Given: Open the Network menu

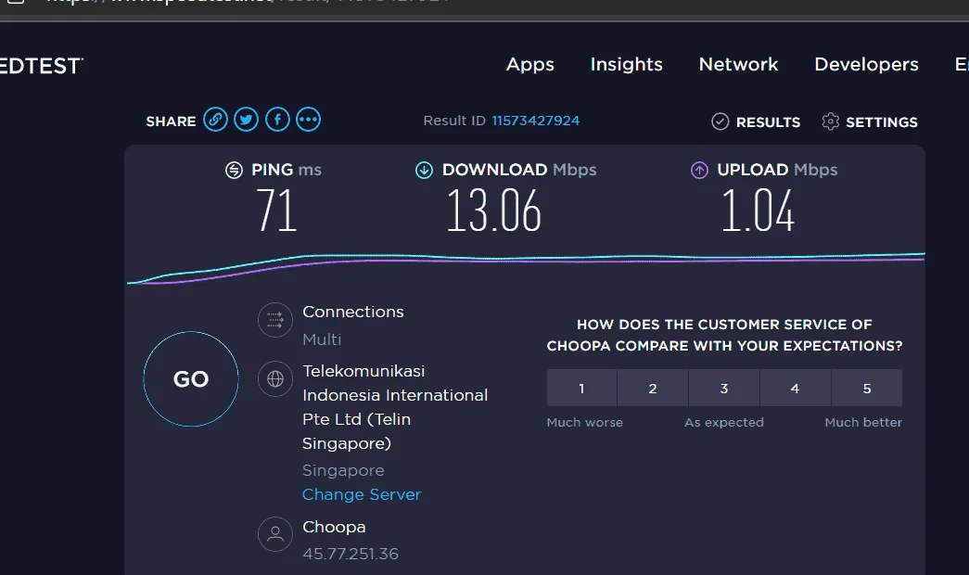Looking at the screenshot, I should pyautogui.click(x=738, y=64).
